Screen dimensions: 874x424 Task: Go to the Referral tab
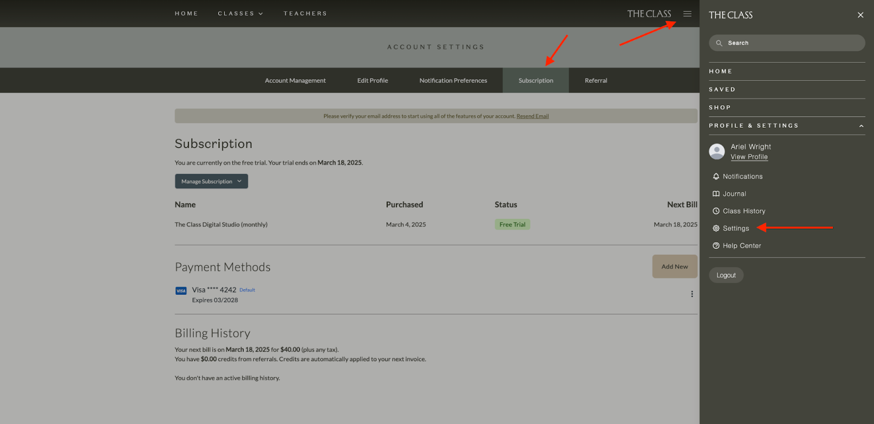tap(595, 81)
